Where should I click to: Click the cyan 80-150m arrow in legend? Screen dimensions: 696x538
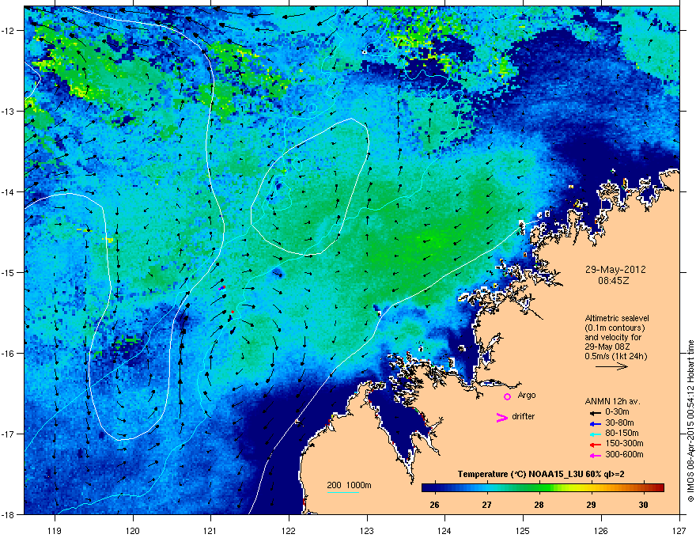click(595, 434)
